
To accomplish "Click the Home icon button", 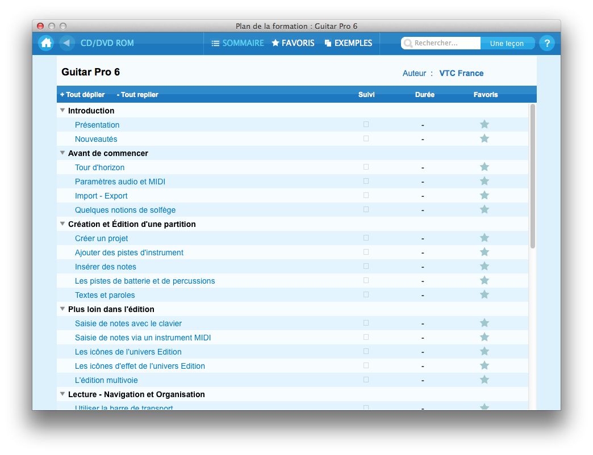I will coord(46,43).
